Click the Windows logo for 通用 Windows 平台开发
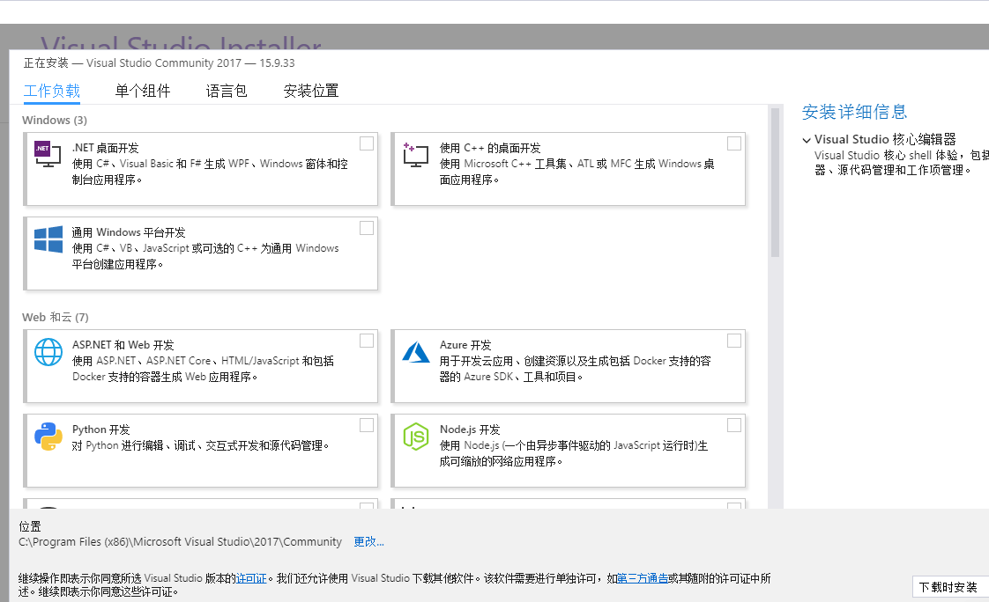989x602 pixels. tap(48, 237)
